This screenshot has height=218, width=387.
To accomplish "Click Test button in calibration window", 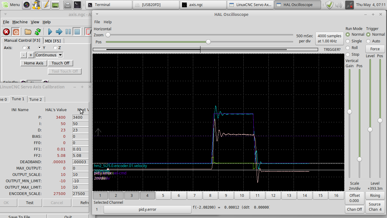I will coord(30,203).
